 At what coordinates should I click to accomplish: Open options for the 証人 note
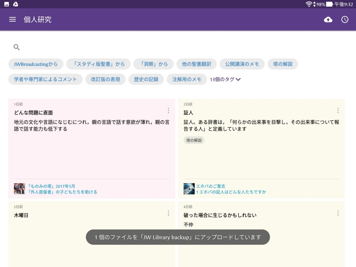tap(338, 111)
